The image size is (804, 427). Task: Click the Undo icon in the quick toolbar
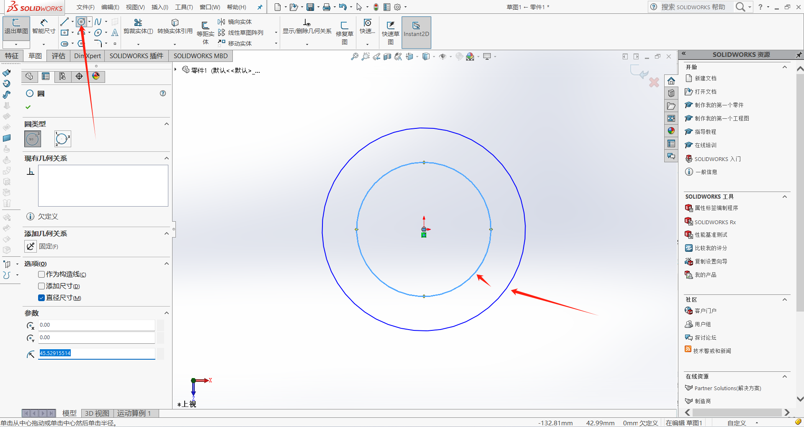tap(343, 7)
